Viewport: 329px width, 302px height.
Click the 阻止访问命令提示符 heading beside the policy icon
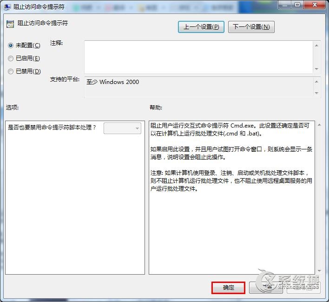pyautogui.click(x=43, y=23)
